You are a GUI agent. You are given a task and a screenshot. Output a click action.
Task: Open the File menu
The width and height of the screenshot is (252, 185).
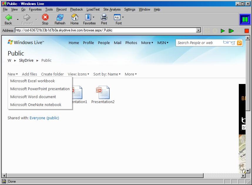click(5, 9)
